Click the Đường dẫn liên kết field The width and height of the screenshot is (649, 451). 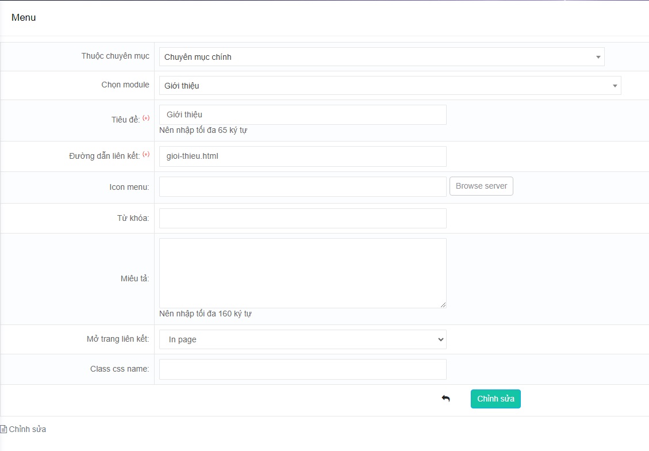tap(302, 156)
